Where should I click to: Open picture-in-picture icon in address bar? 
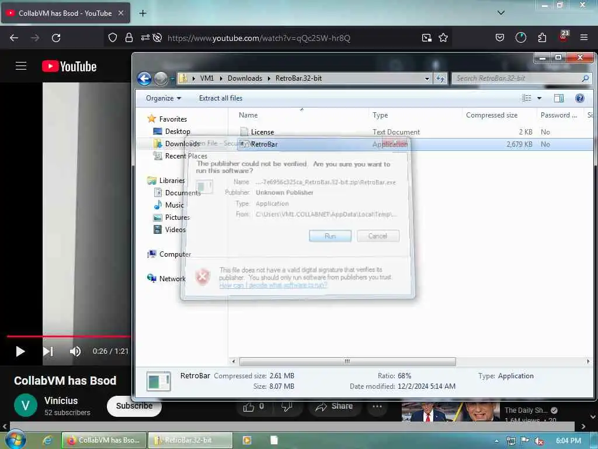point(427,37)
